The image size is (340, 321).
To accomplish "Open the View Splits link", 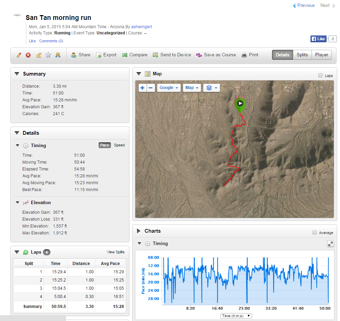I will [x=115, y=252].
